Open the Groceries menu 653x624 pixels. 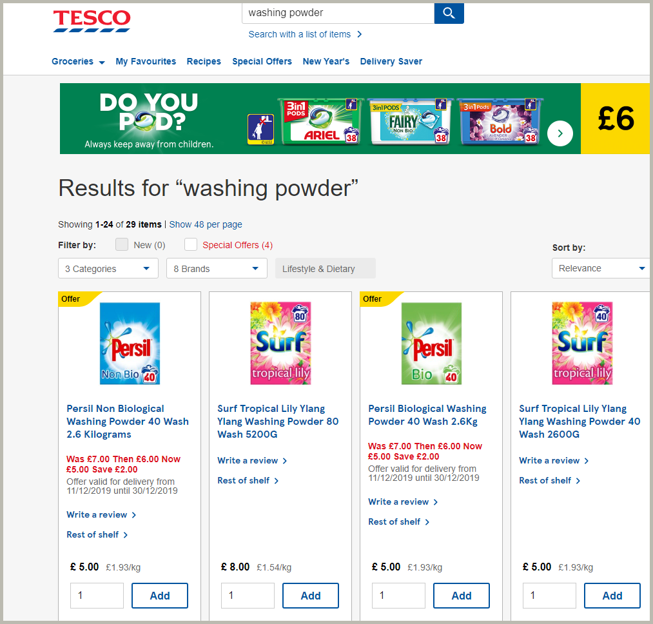coord(78,61)
